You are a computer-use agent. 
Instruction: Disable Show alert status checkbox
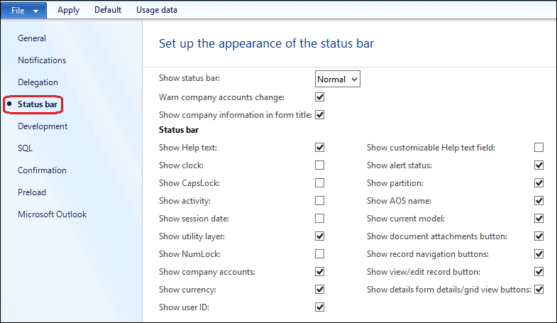(x=539, y=165)
